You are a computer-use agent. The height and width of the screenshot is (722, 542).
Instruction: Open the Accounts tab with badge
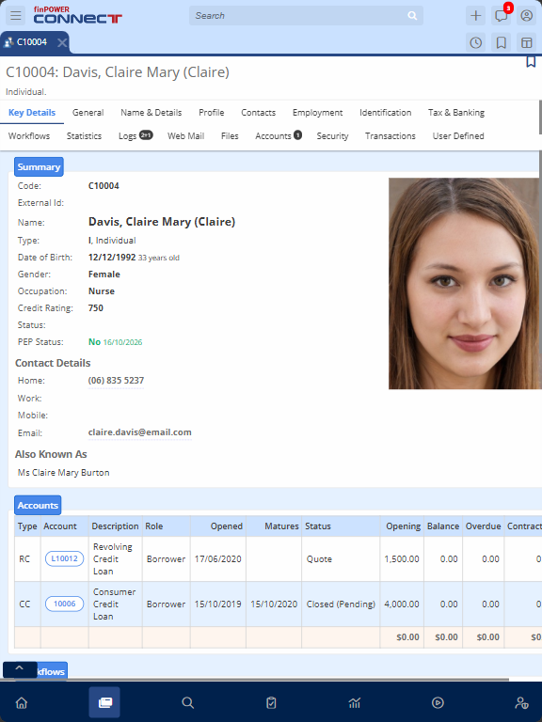[279, 136]
